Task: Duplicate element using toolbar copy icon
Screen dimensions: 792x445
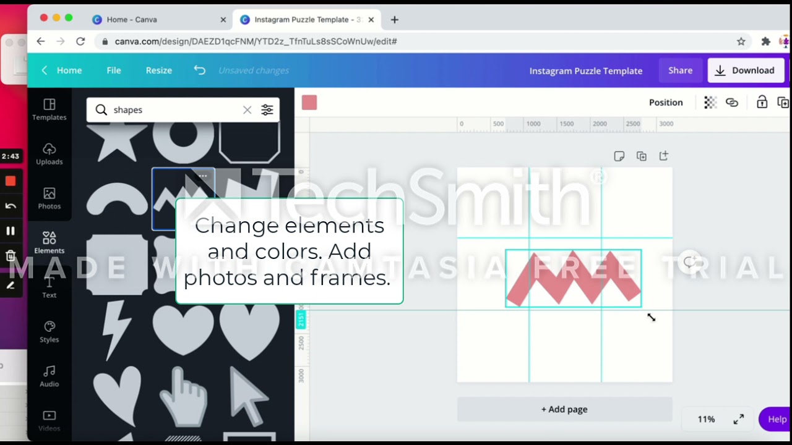Action: click(x=783, y=103)
